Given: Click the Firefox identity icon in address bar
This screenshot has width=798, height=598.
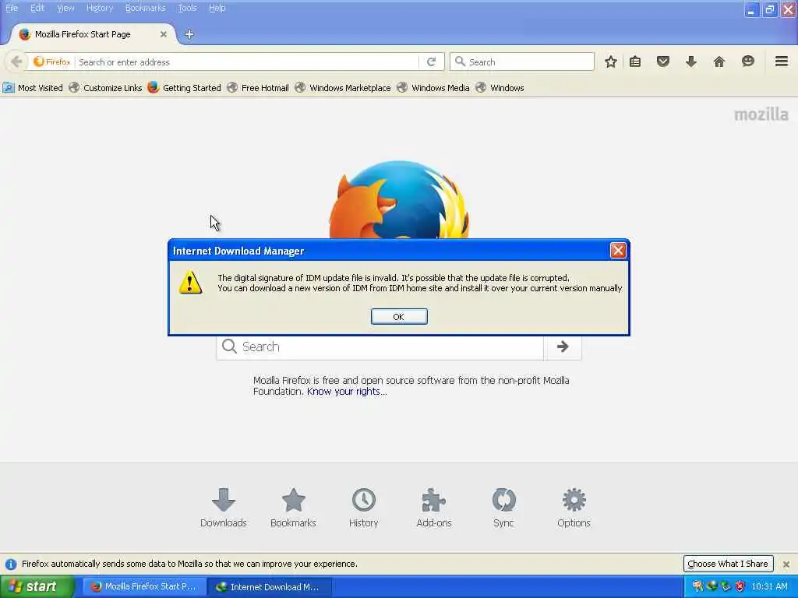Looking at the screenshot, I should pos(51,62).
